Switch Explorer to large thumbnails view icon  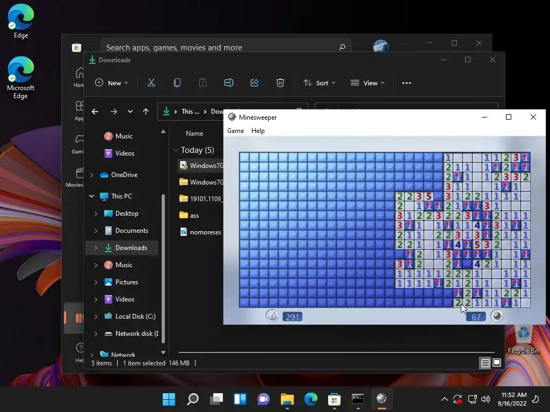tap(497, 363)
